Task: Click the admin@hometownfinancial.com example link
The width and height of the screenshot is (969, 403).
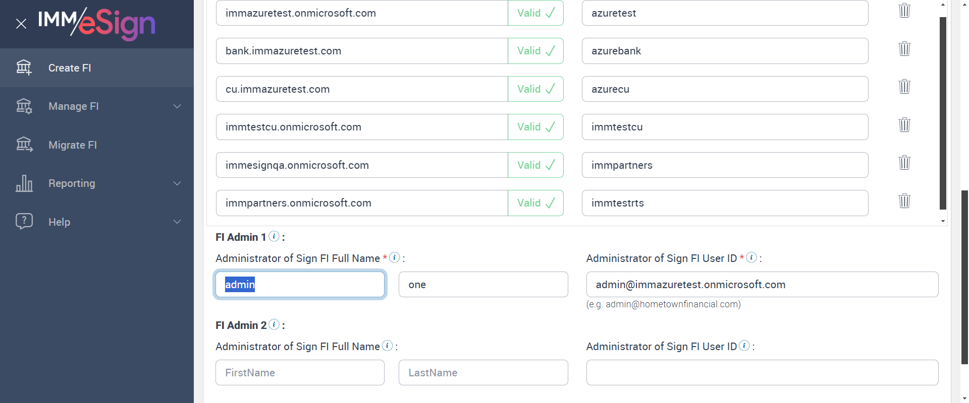Action: [x=672, y=304]
